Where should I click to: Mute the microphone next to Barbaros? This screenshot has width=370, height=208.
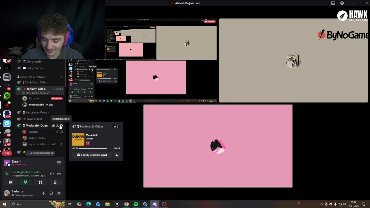point(44,193)
